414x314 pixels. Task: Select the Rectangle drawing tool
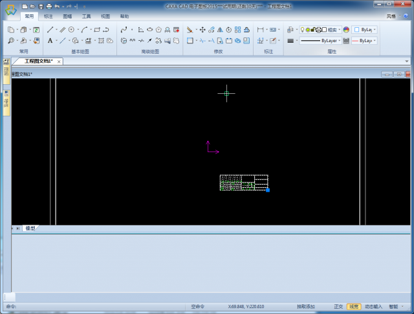[x=98, y=30]
